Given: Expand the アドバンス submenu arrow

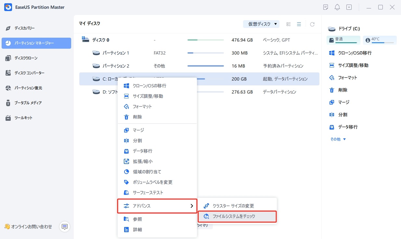Looking at the screenshot, I should pyautogui.click(x=192, y=206).
